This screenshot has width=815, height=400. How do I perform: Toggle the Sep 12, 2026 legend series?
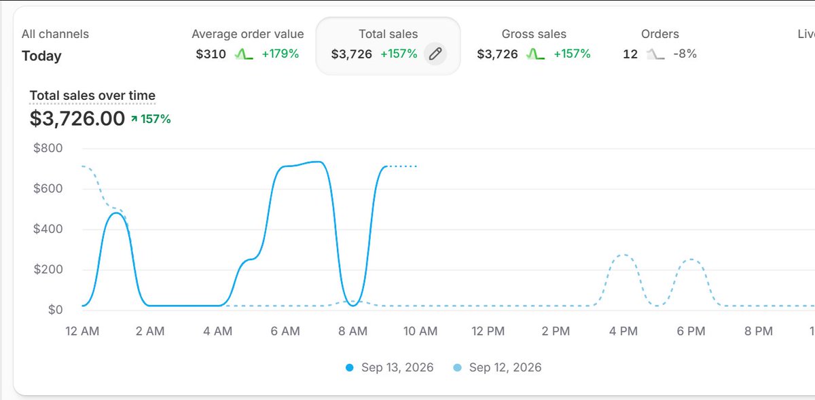click(497, 367)
